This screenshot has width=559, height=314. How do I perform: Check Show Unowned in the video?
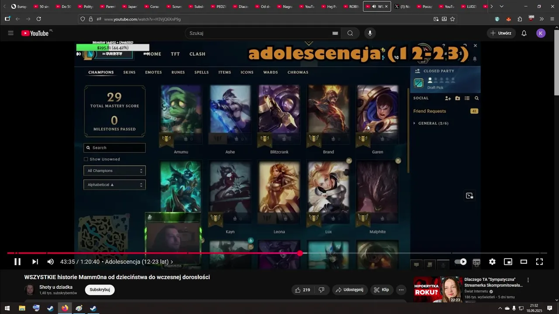click(x=86, y=159)
